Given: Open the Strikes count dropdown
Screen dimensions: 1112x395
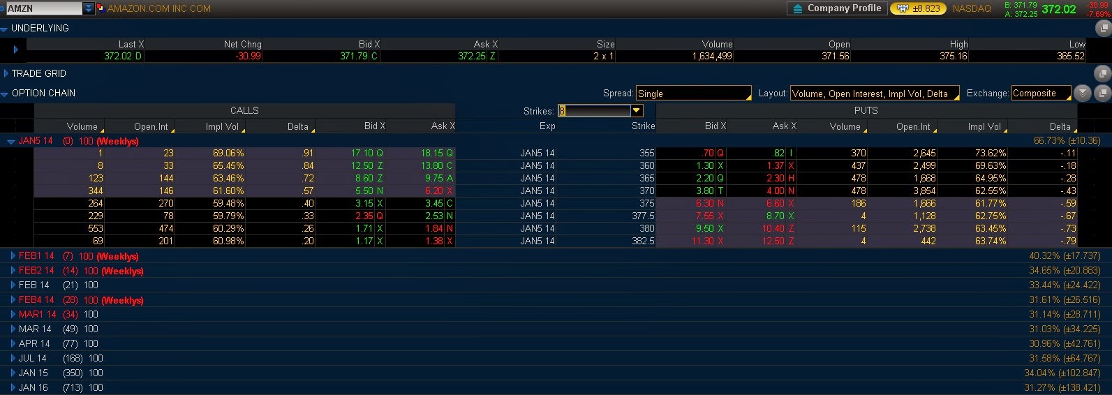Looking at the screenshot, I should point(636,111).
